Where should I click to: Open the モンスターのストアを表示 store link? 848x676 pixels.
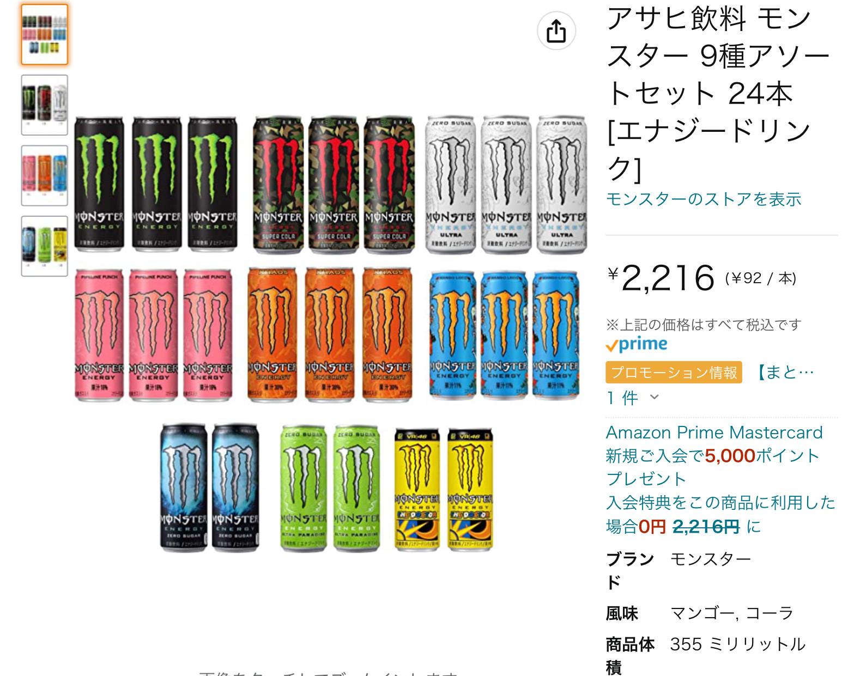pyautogui.click(x=704, y=199)
